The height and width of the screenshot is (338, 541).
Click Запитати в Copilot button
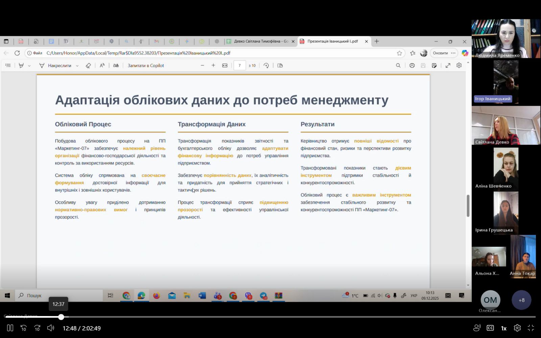[146, 66]
